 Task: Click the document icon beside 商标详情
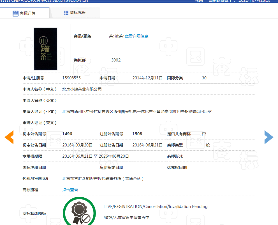(16, 13)
